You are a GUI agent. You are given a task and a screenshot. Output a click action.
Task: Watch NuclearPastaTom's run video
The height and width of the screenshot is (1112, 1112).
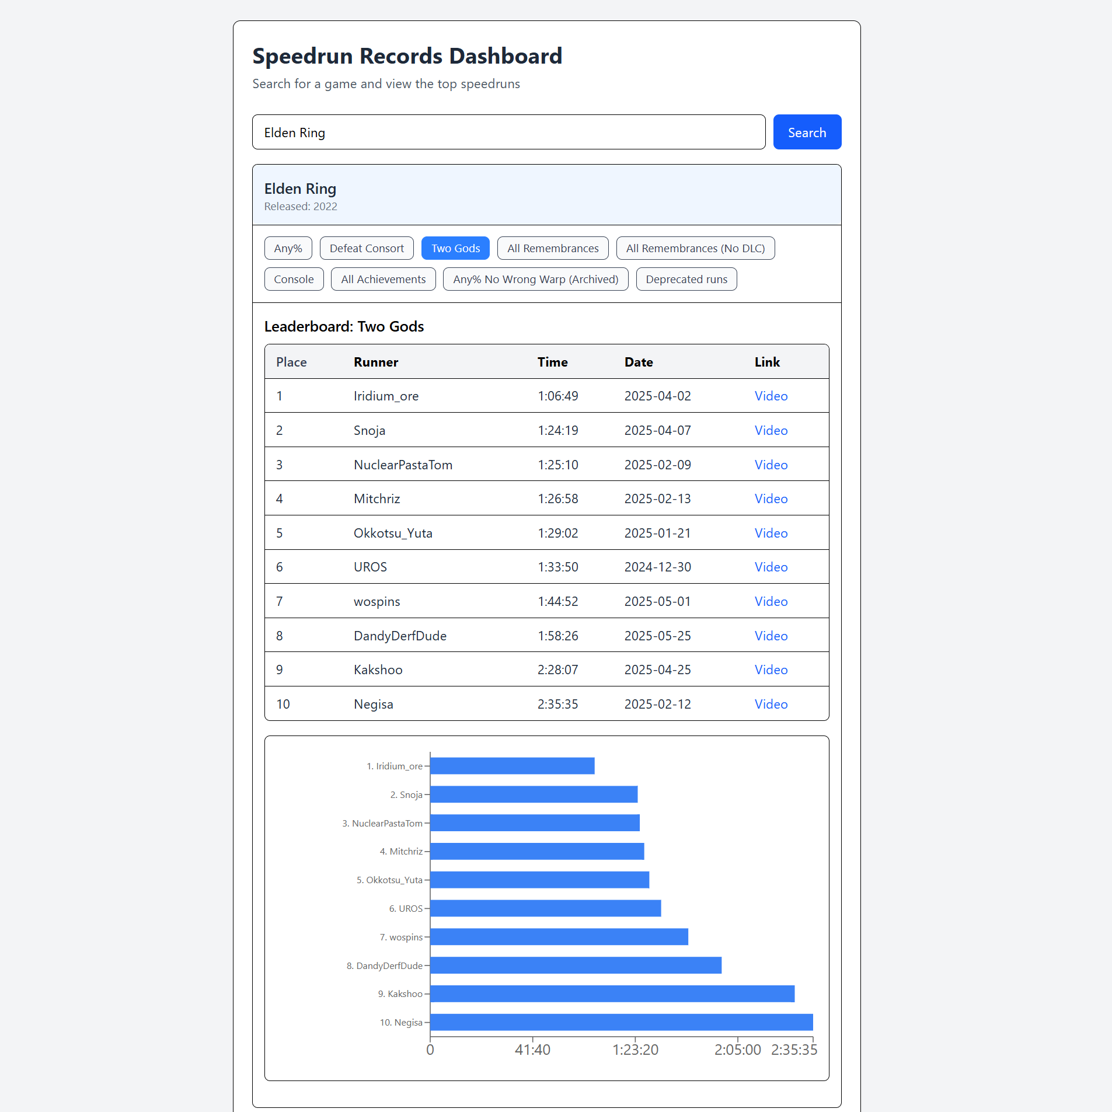771,465
